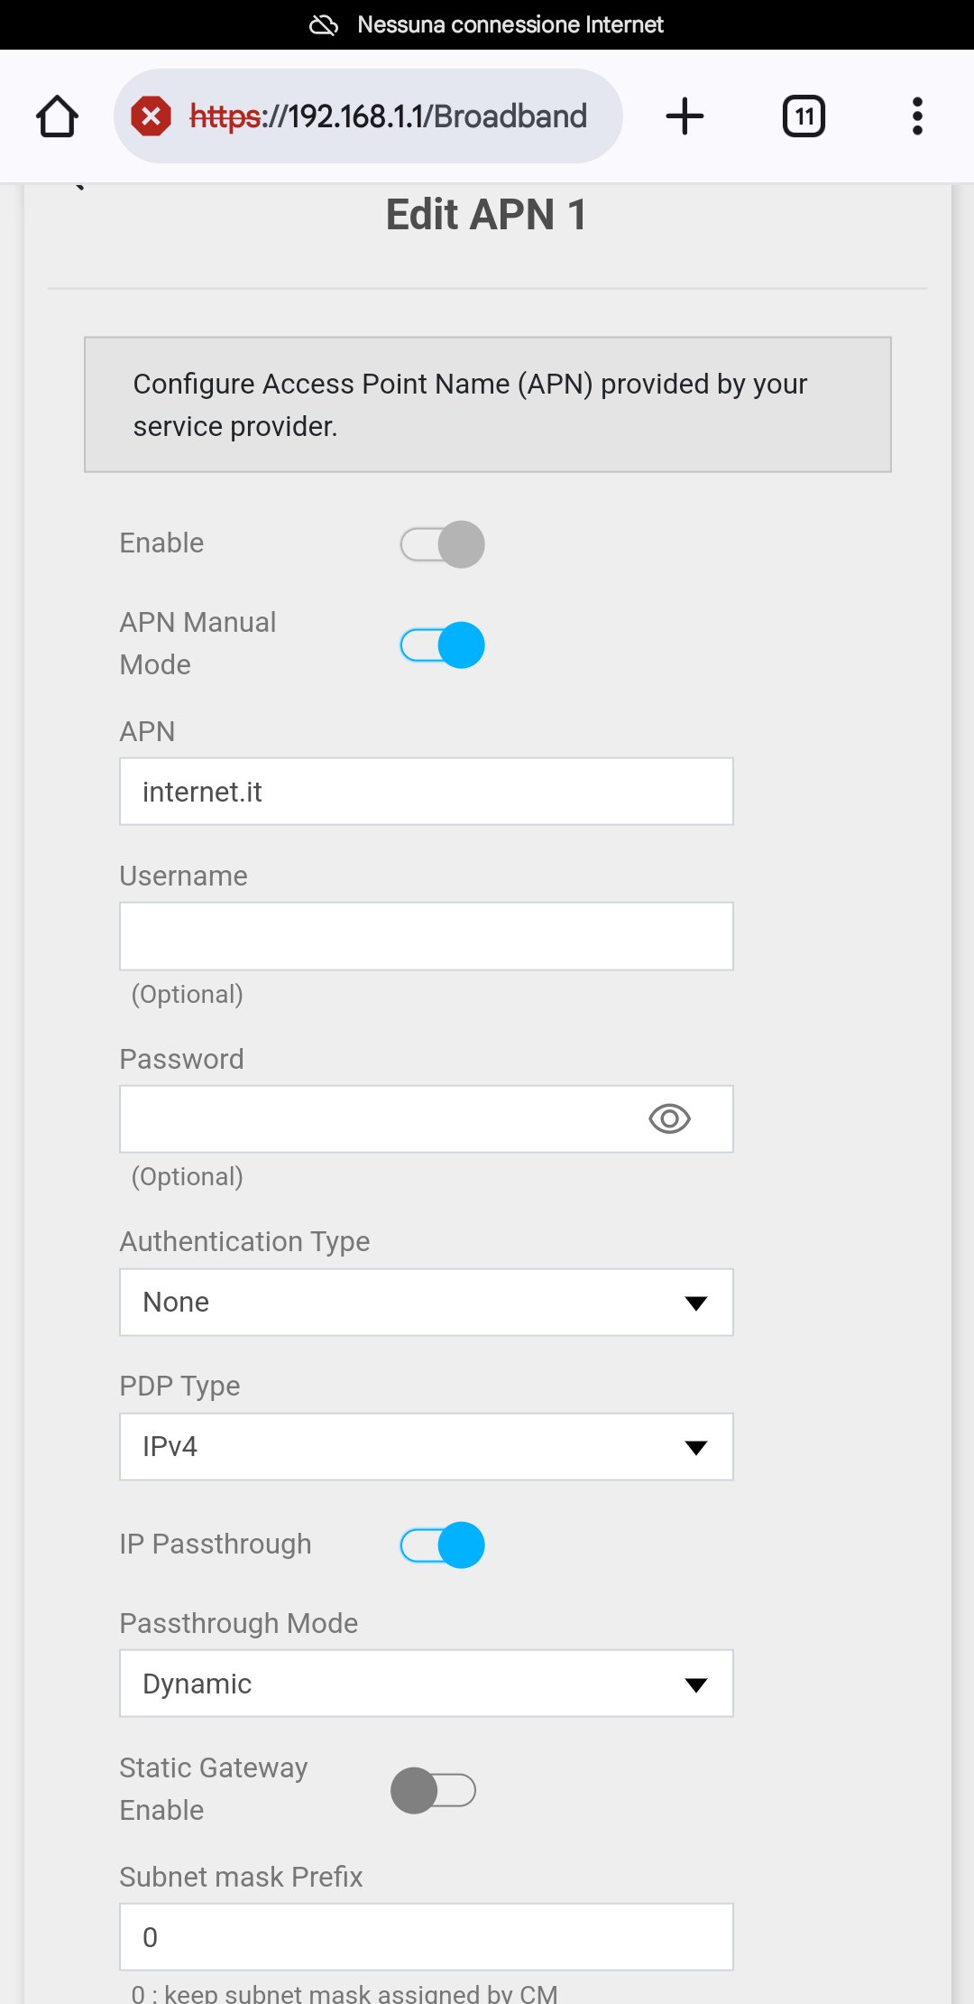Focus the Username input field
The height and width of the screenshot is (2004, 974).
tap(427, 936)
